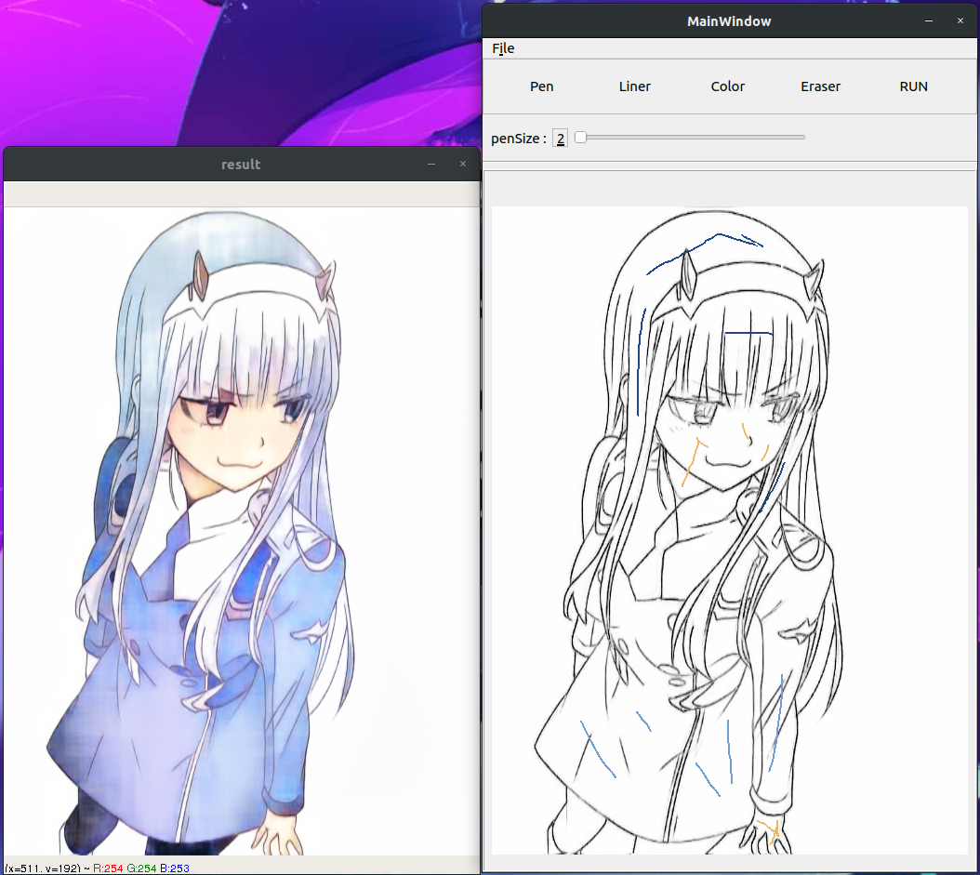The width and height of the screenshot is (980, 875).
Task: Minimize the result window
Action: click(x=431, y=164)
